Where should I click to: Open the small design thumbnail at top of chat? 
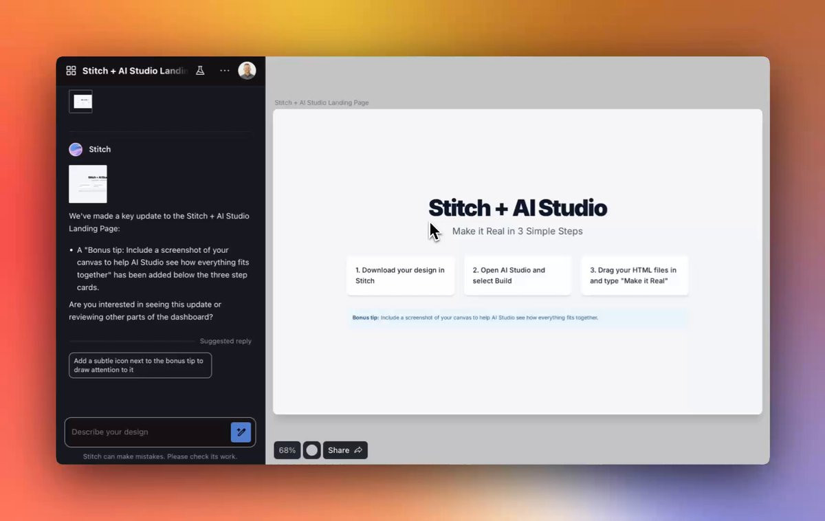[80, 102]
